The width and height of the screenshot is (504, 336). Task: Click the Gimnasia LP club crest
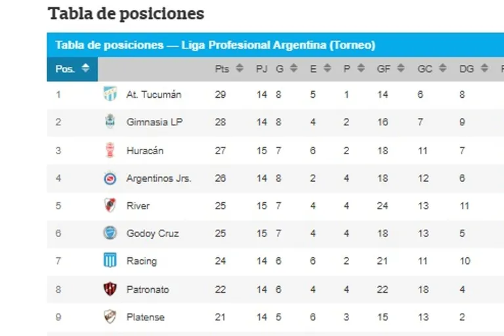pos(110,121)
